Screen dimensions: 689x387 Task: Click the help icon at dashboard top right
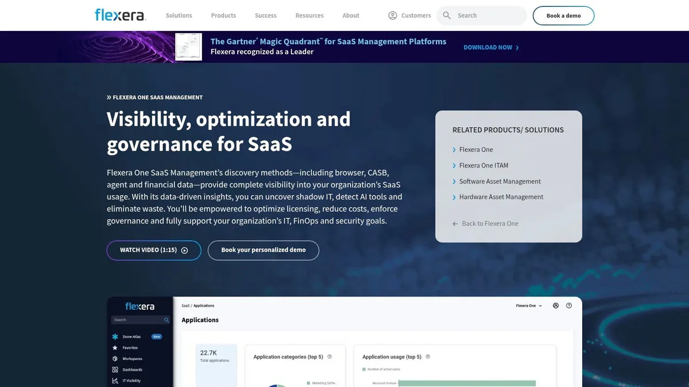[569, 306]
